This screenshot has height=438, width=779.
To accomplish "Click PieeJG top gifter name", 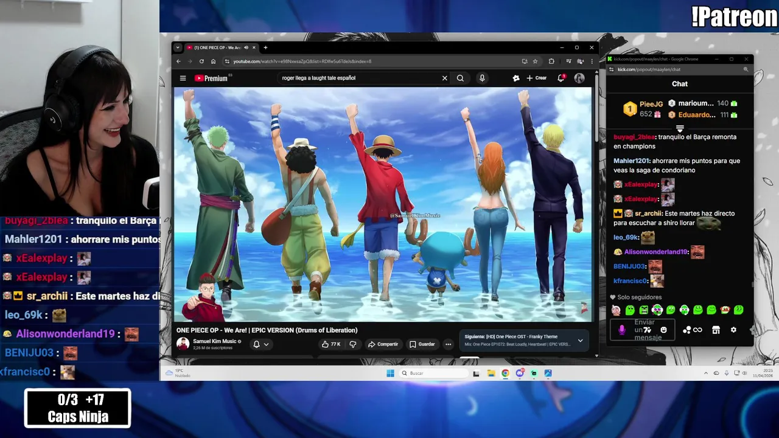I will pyautogui.click(x=651, y=105).
